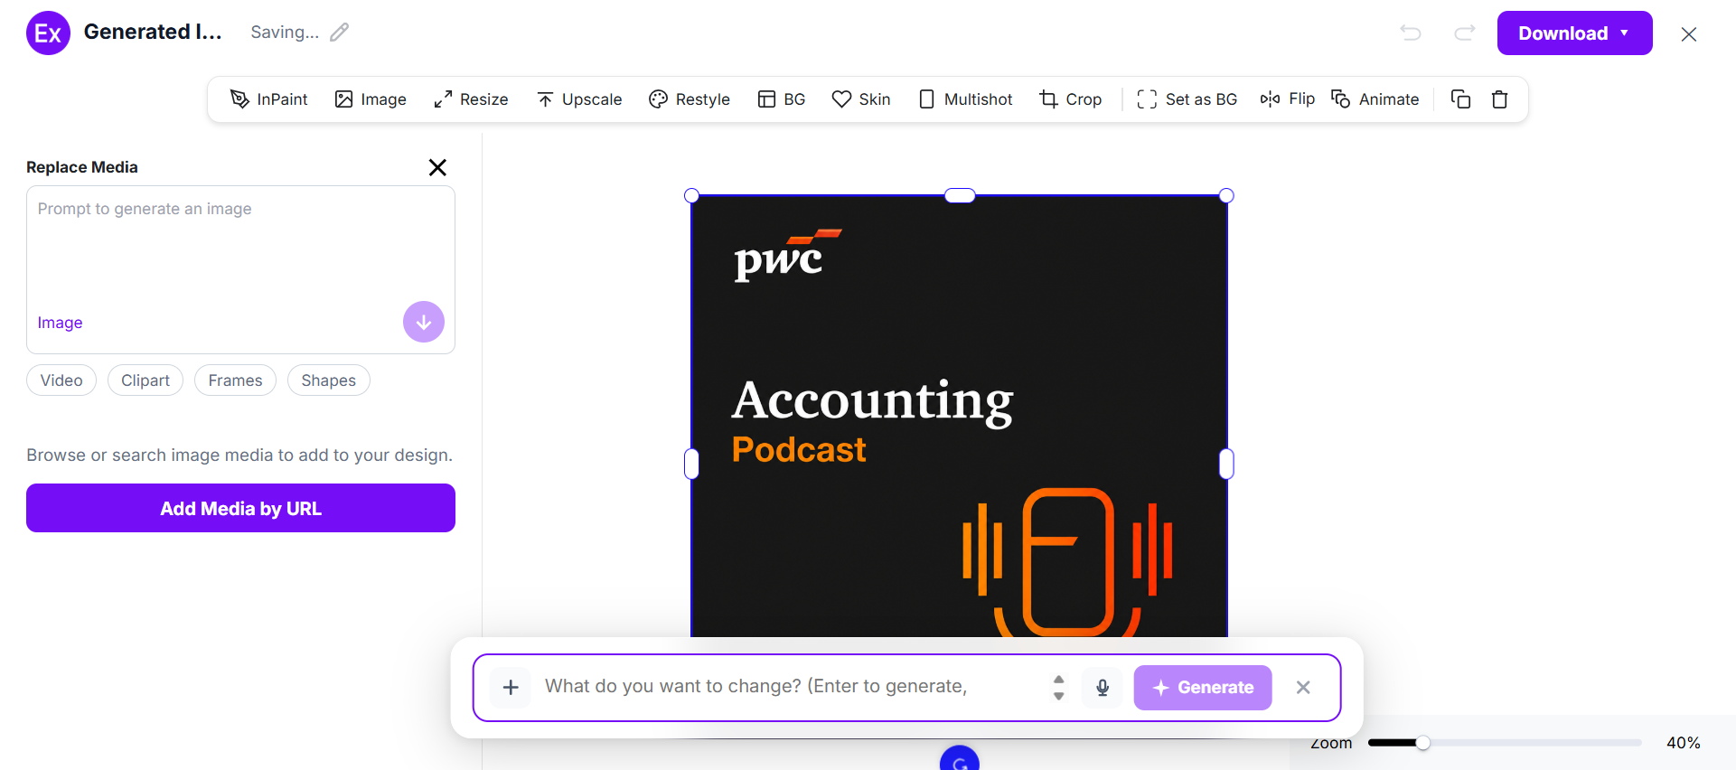The image size is (1736, 770).
Task: Select the Frames media chip
Action: pyautogui.click(x=235, y=380)
